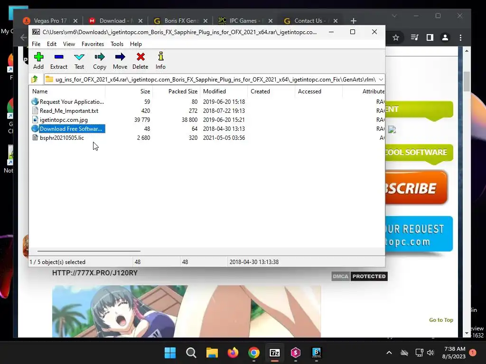This screenshot has width=486, height=364.
Task: Click the 7-Zip taskbar icon
Action: (x=275, y=353)
